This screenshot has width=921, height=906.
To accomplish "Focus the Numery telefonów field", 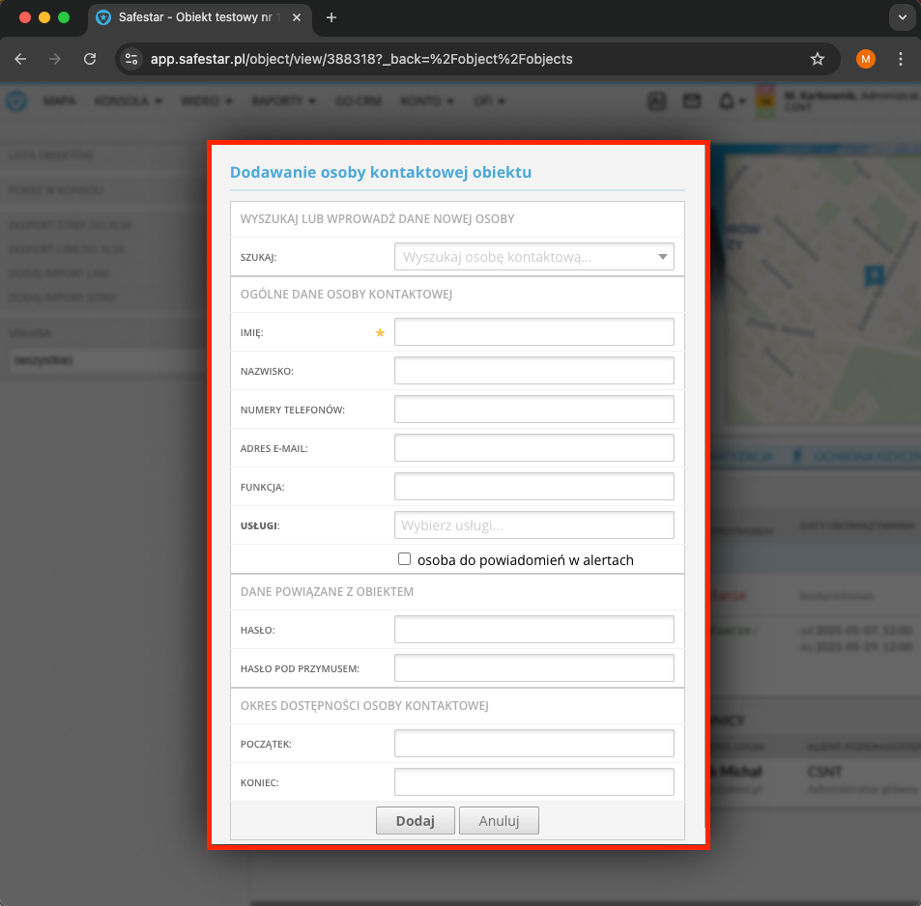I will [x=533, y=410].
